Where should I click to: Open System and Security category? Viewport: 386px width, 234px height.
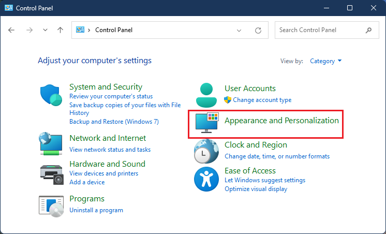point(106,86)
